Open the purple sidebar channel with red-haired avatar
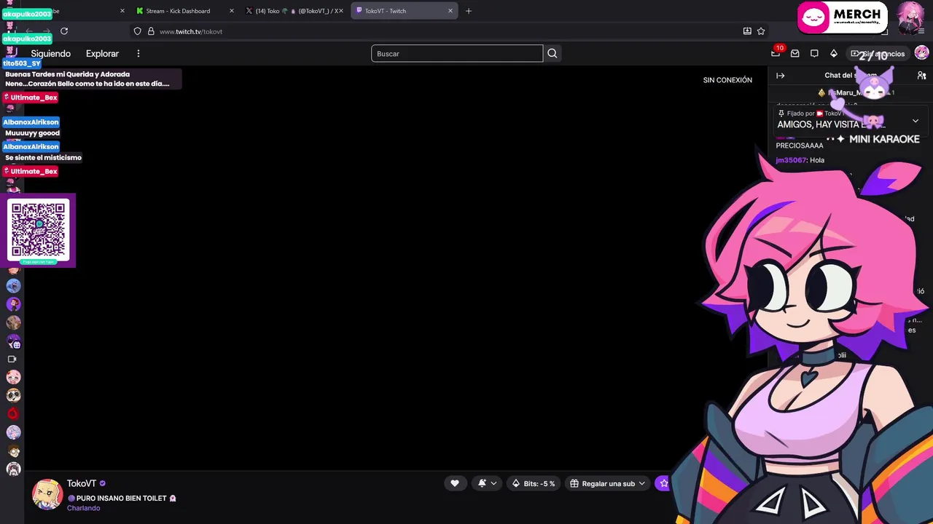This screenshot has width=933, height=524. coord(13,304)
